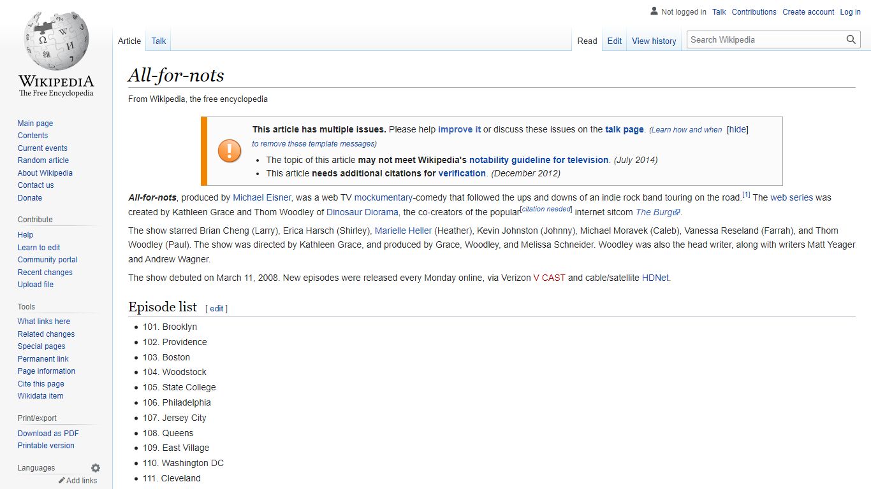The height and width of the screenshot is (489, 871).
Task: Open What links here
Action: (44, 322)
